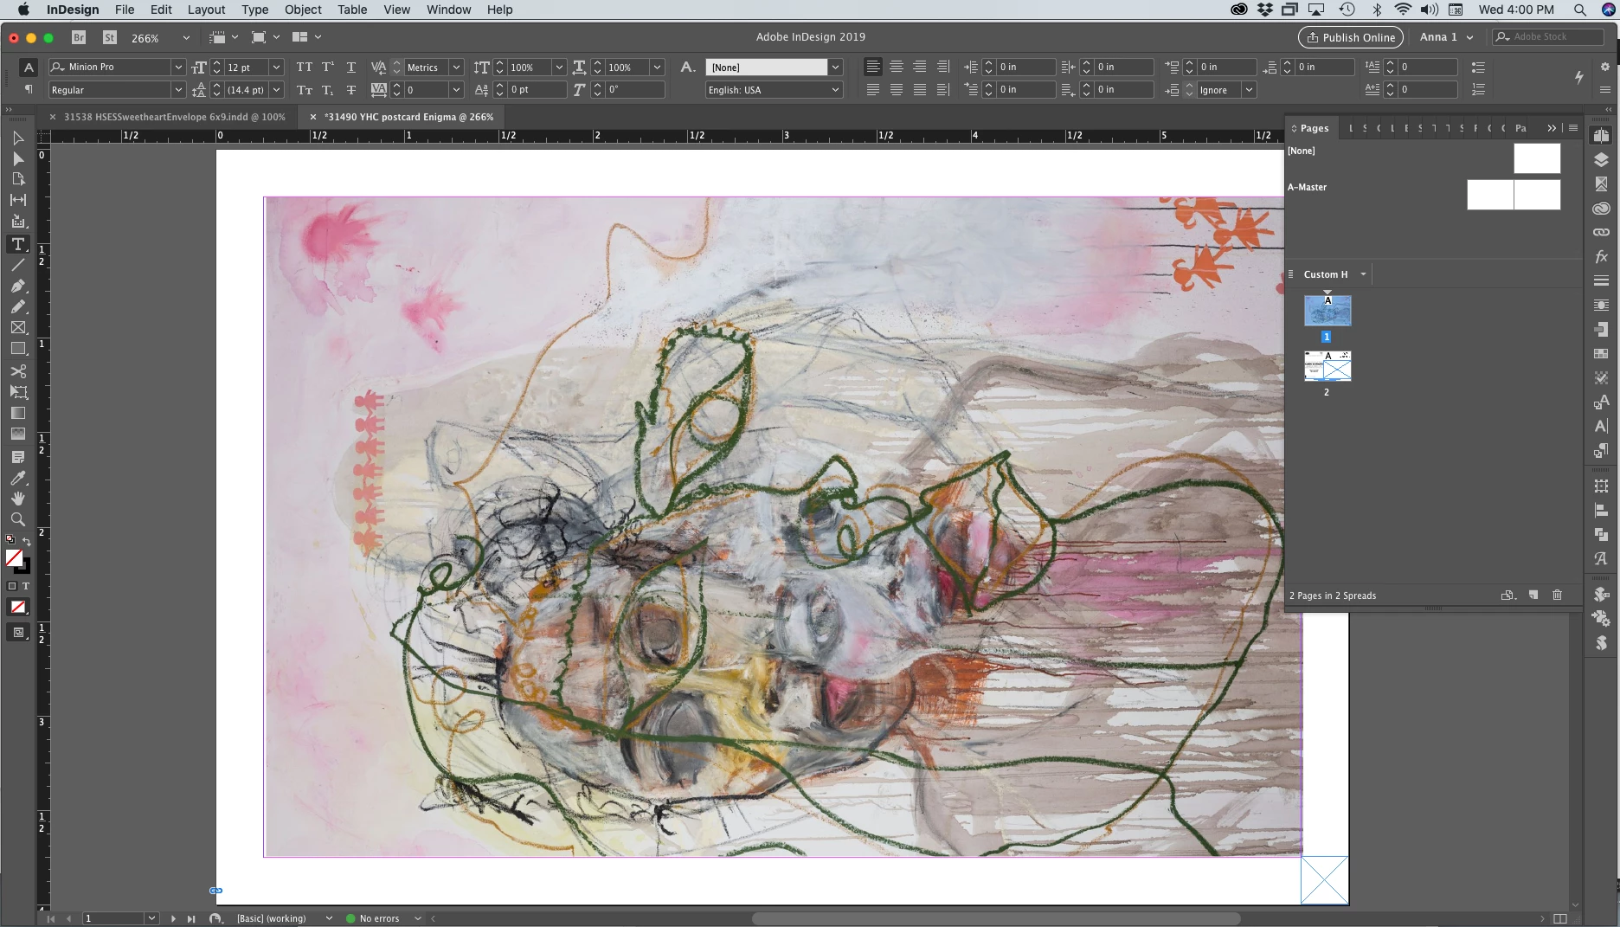Select the Rectangle tool
The width and height of the screenshot is (1620, 927).
pos(17,349)
